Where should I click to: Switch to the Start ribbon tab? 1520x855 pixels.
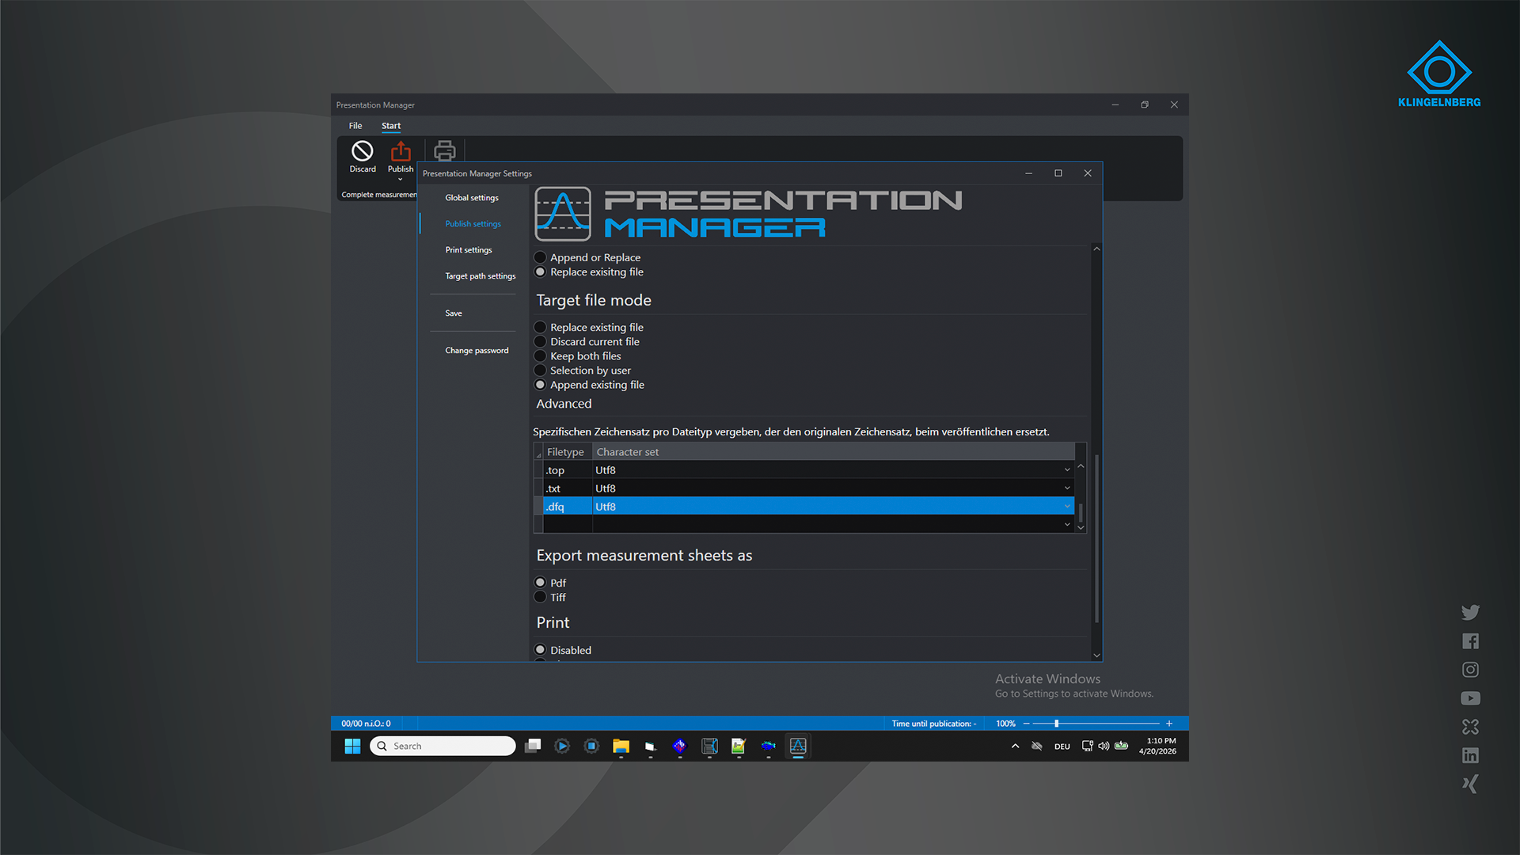pyautogui.click(x=391, y=126)
